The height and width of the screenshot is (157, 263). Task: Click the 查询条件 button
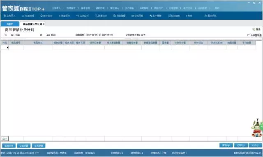[9, 145]
